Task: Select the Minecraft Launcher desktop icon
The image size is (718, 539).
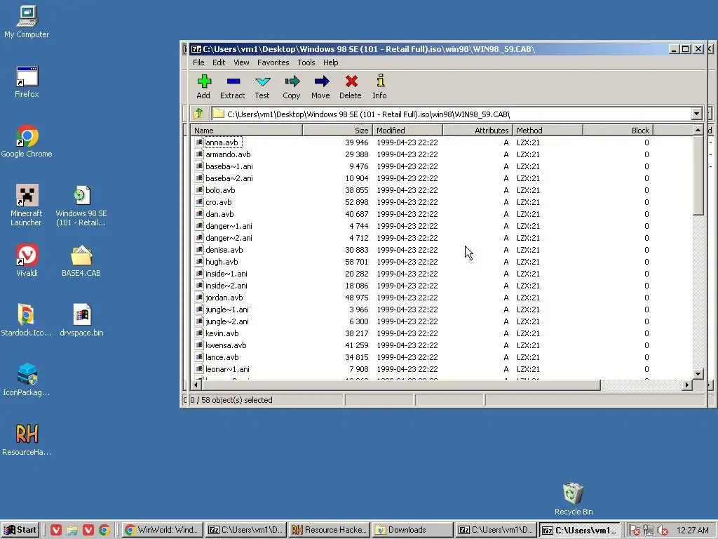Action: pos(26,206)
